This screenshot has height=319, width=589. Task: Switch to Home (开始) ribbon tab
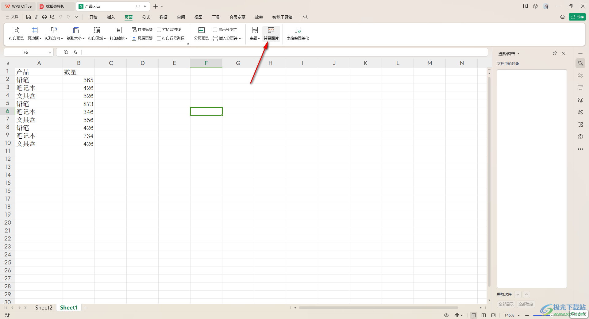click(94, 17)
